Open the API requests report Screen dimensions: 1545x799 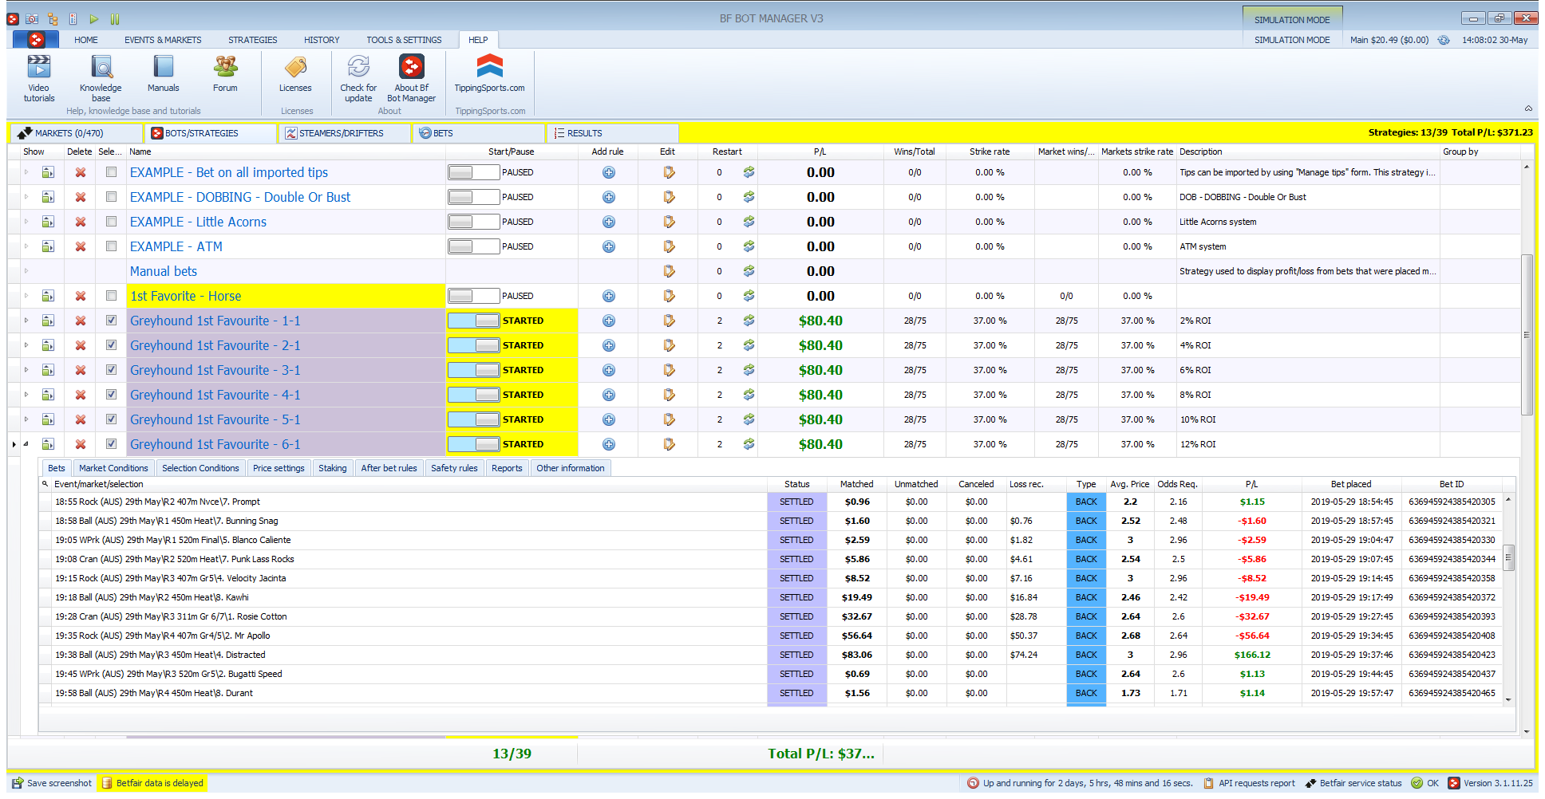coord(1249,783)
